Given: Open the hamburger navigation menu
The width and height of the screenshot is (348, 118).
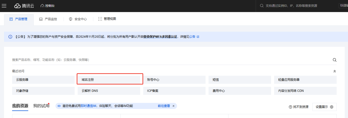Looking at the screenshot, I should tap(4, 6).
